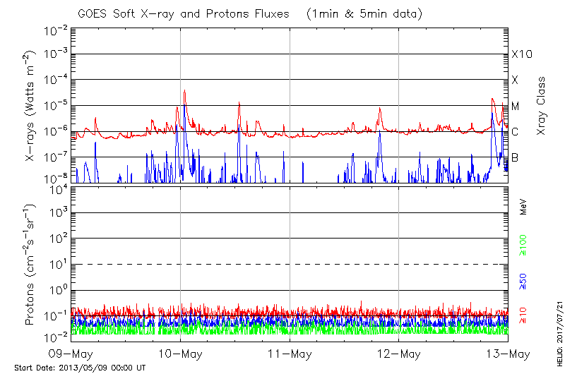The image size is (565, 374).
Task: Click the MeV label beside the proton plot
Action: click(x=523, y=206)
